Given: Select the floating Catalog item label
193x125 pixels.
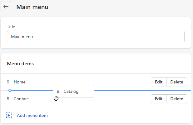Looking at the screenshot, I should [x=71, y=91].
